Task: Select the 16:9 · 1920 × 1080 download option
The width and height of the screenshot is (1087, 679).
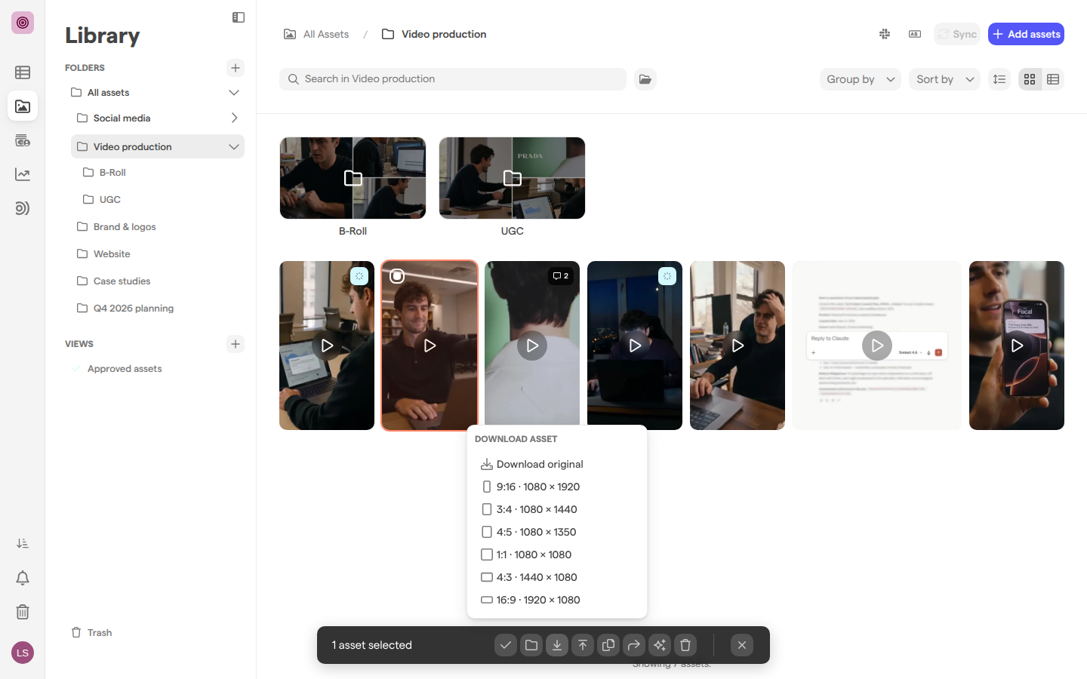Action: coord(557,600)
